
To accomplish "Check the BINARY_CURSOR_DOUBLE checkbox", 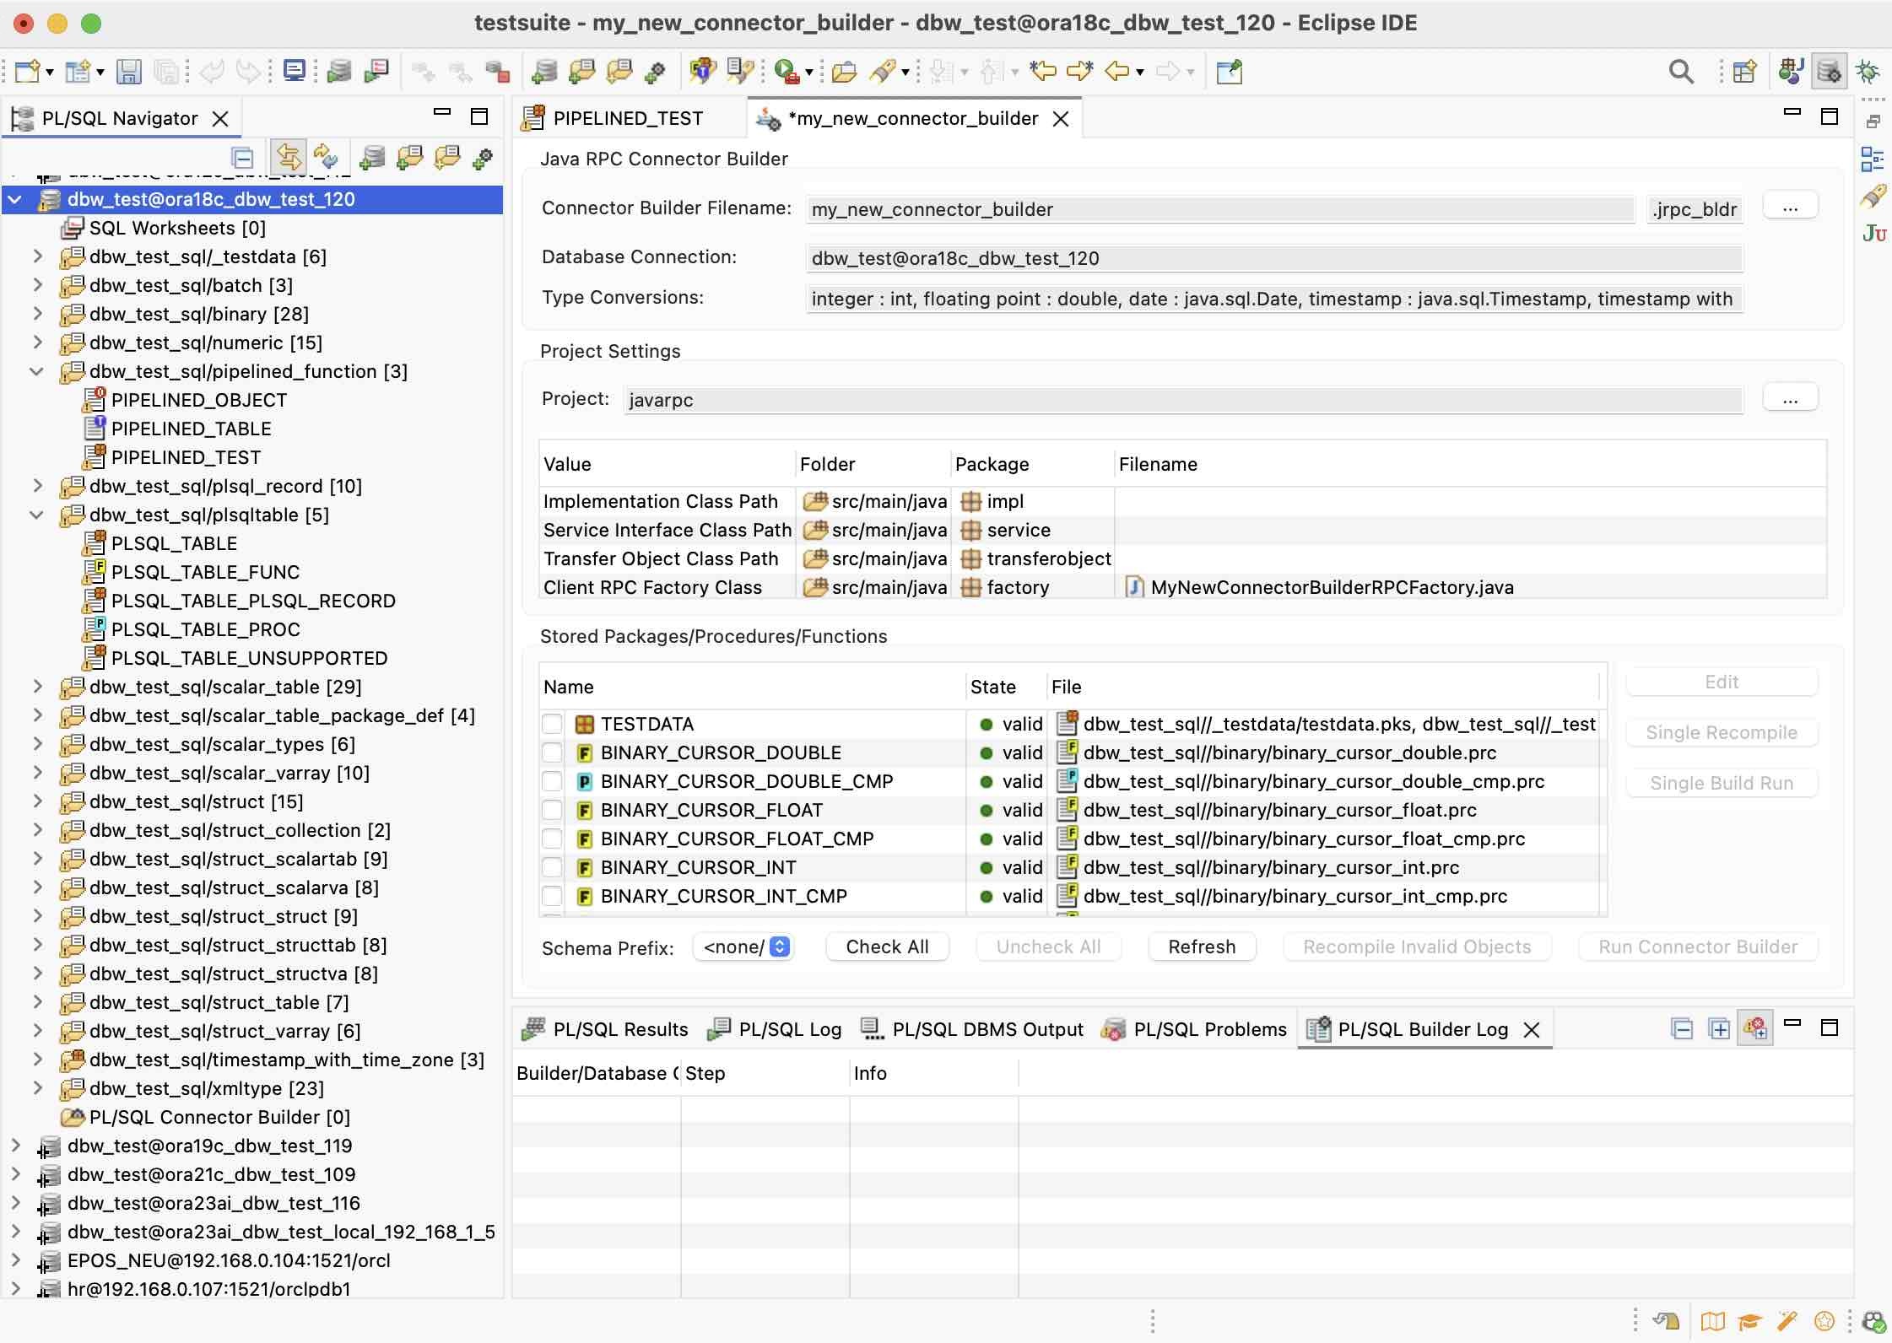I will pos(553,752).
